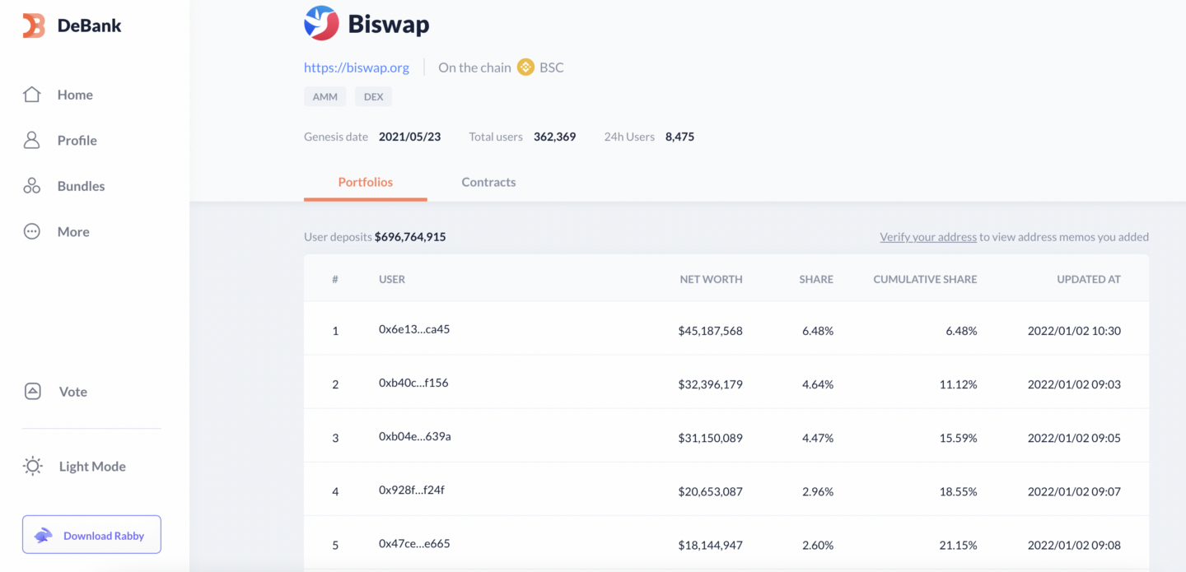
Task: Click the Home house icon
Action: pyautogui.click(x=32, y=95)
